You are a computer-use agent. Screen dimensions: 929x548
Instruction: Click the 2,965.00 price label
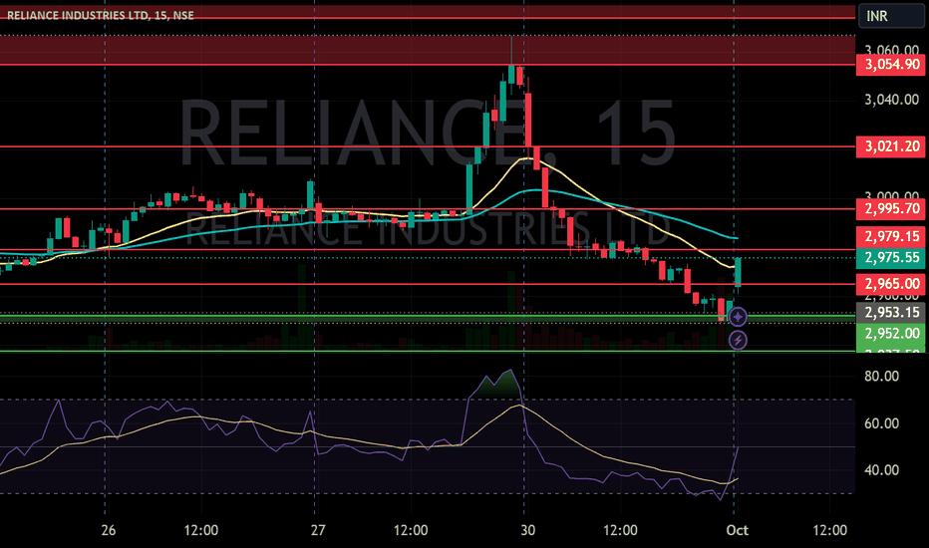[x=890, y=284]
